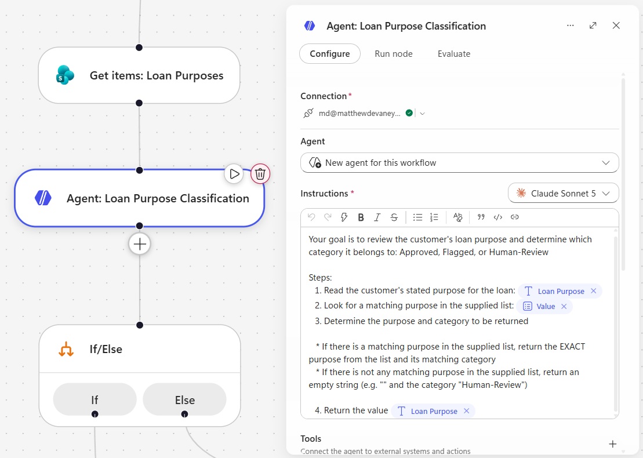Viewport: 643px width, 458px height.
Task: Open the Claude Sonnet 5 model dropdown
Action: pos(563,193)
